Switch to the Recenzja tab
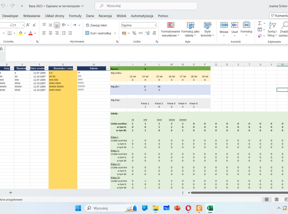This screenshot has height=214, width=288. click(x=105, y=16)
